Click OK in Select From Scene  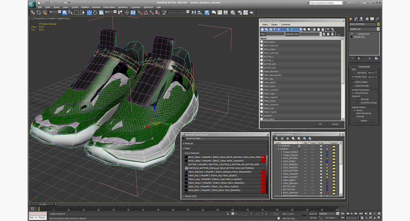(x=320, y=124)
